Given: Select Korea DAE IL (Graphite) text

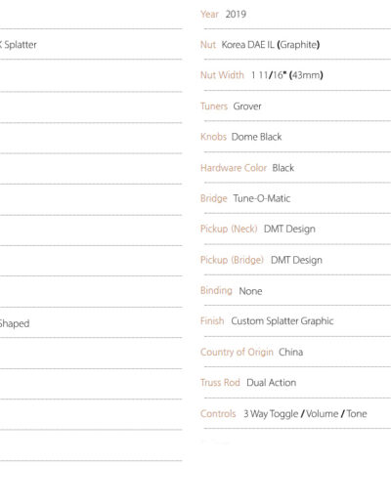Looking at the screenshot, I should point(271,45).
